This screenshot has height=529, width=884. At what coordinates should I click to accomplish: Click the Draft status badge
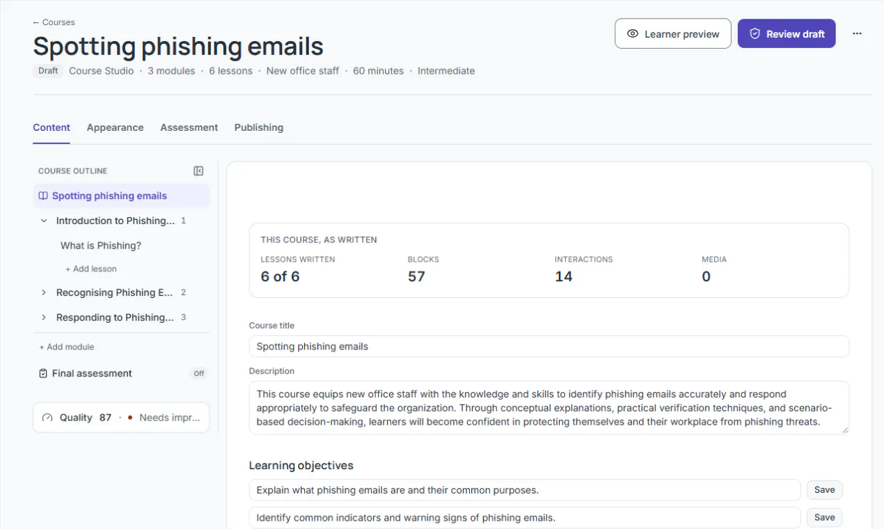click(x=48, y=71)
